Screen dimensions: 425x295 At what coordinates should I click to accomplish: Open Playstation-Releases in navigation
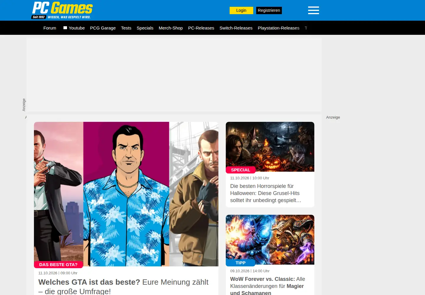coord(278,28)
